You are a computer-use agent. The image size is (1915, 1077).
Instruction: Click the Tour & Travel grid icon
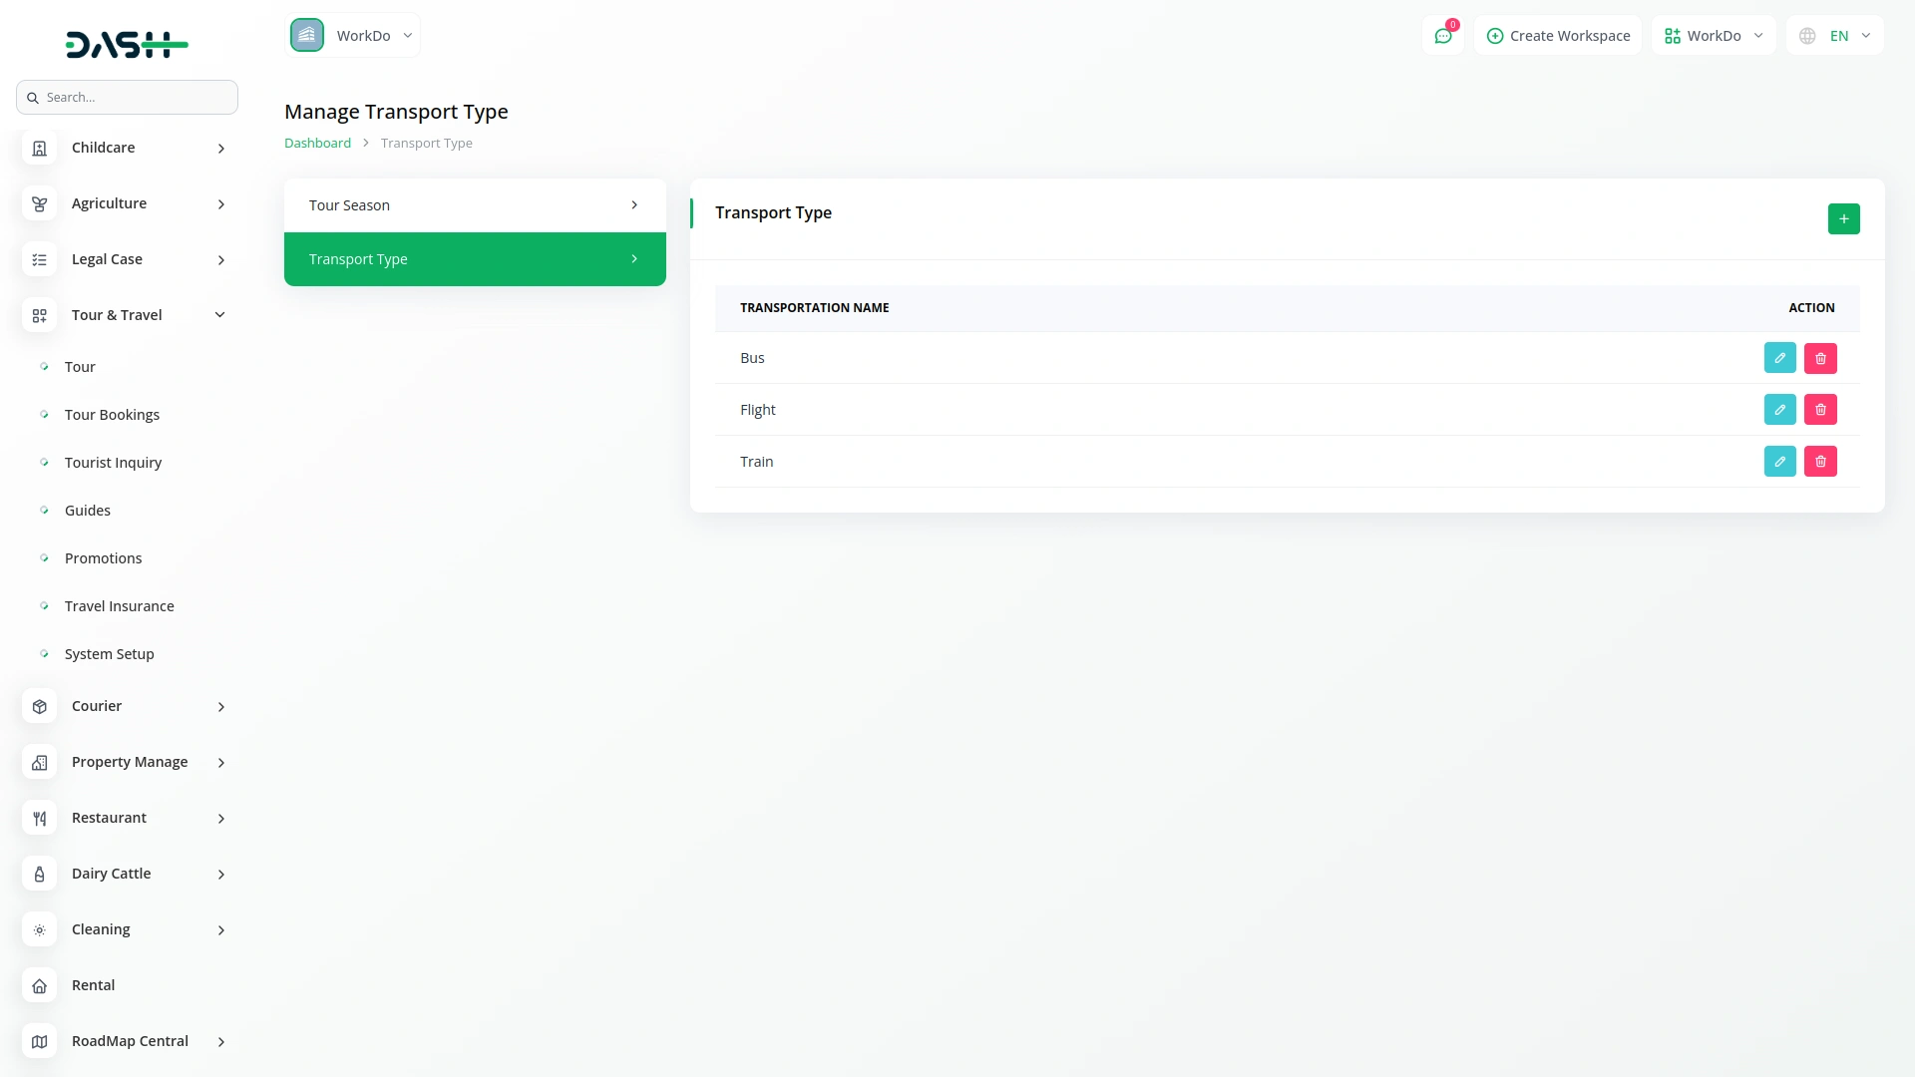tap(39, 315)
